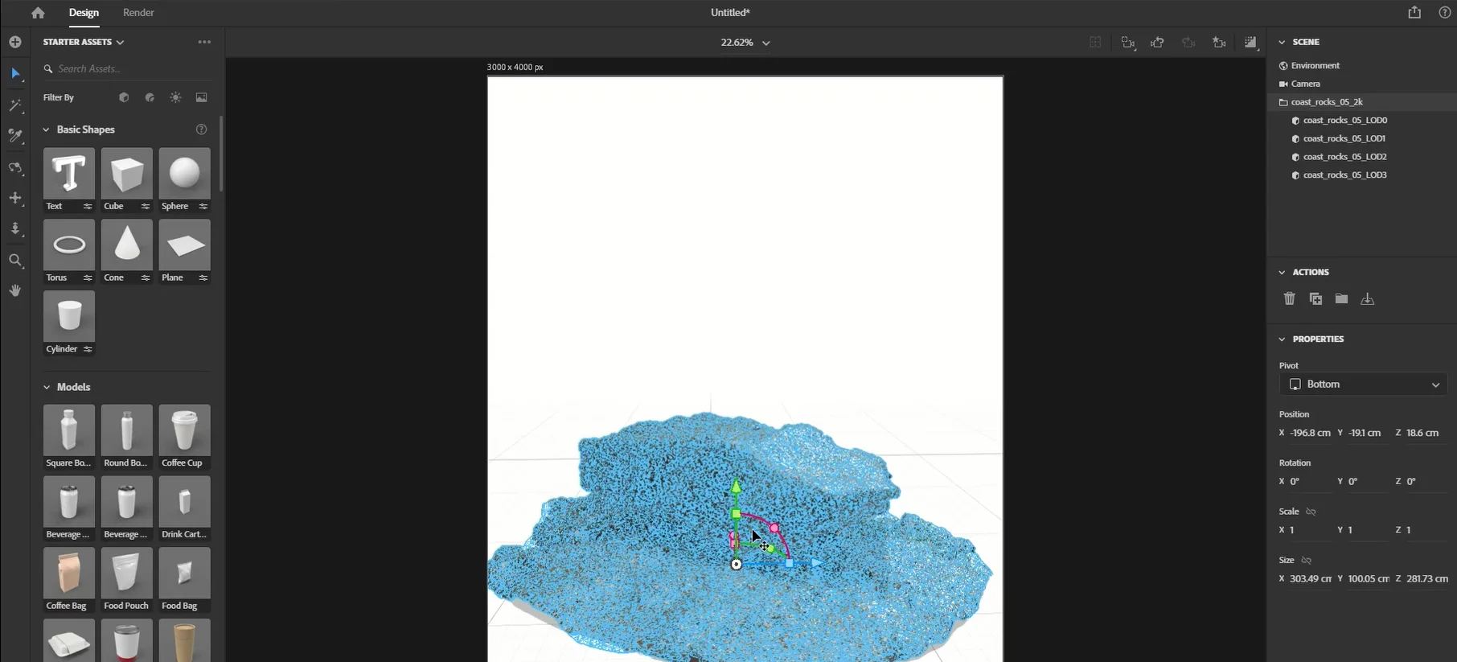Select the Hand pan tool
The height and width of the screenshot is (662, 1457).
click(15, 290)
